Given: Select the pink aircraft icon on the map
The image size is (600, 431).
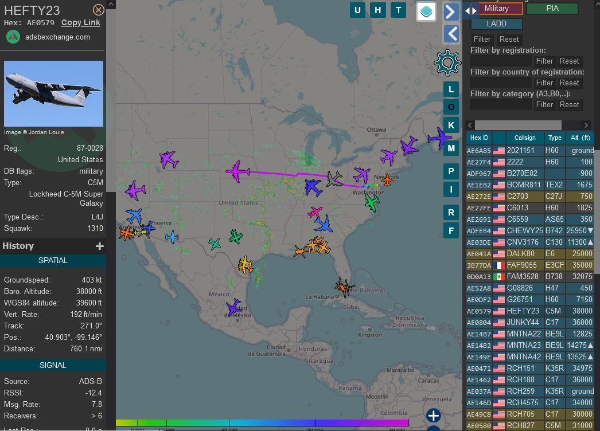Looking at the screenshot, I should (x=315, y=211).
